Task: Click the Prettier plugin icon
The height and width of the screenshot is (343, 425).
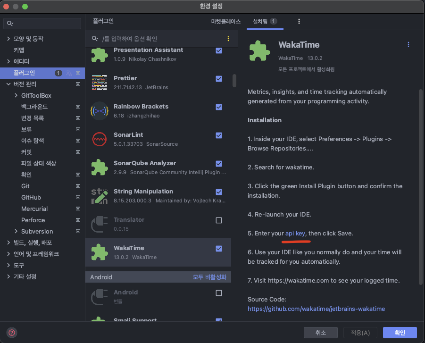Action: point(99,83)
